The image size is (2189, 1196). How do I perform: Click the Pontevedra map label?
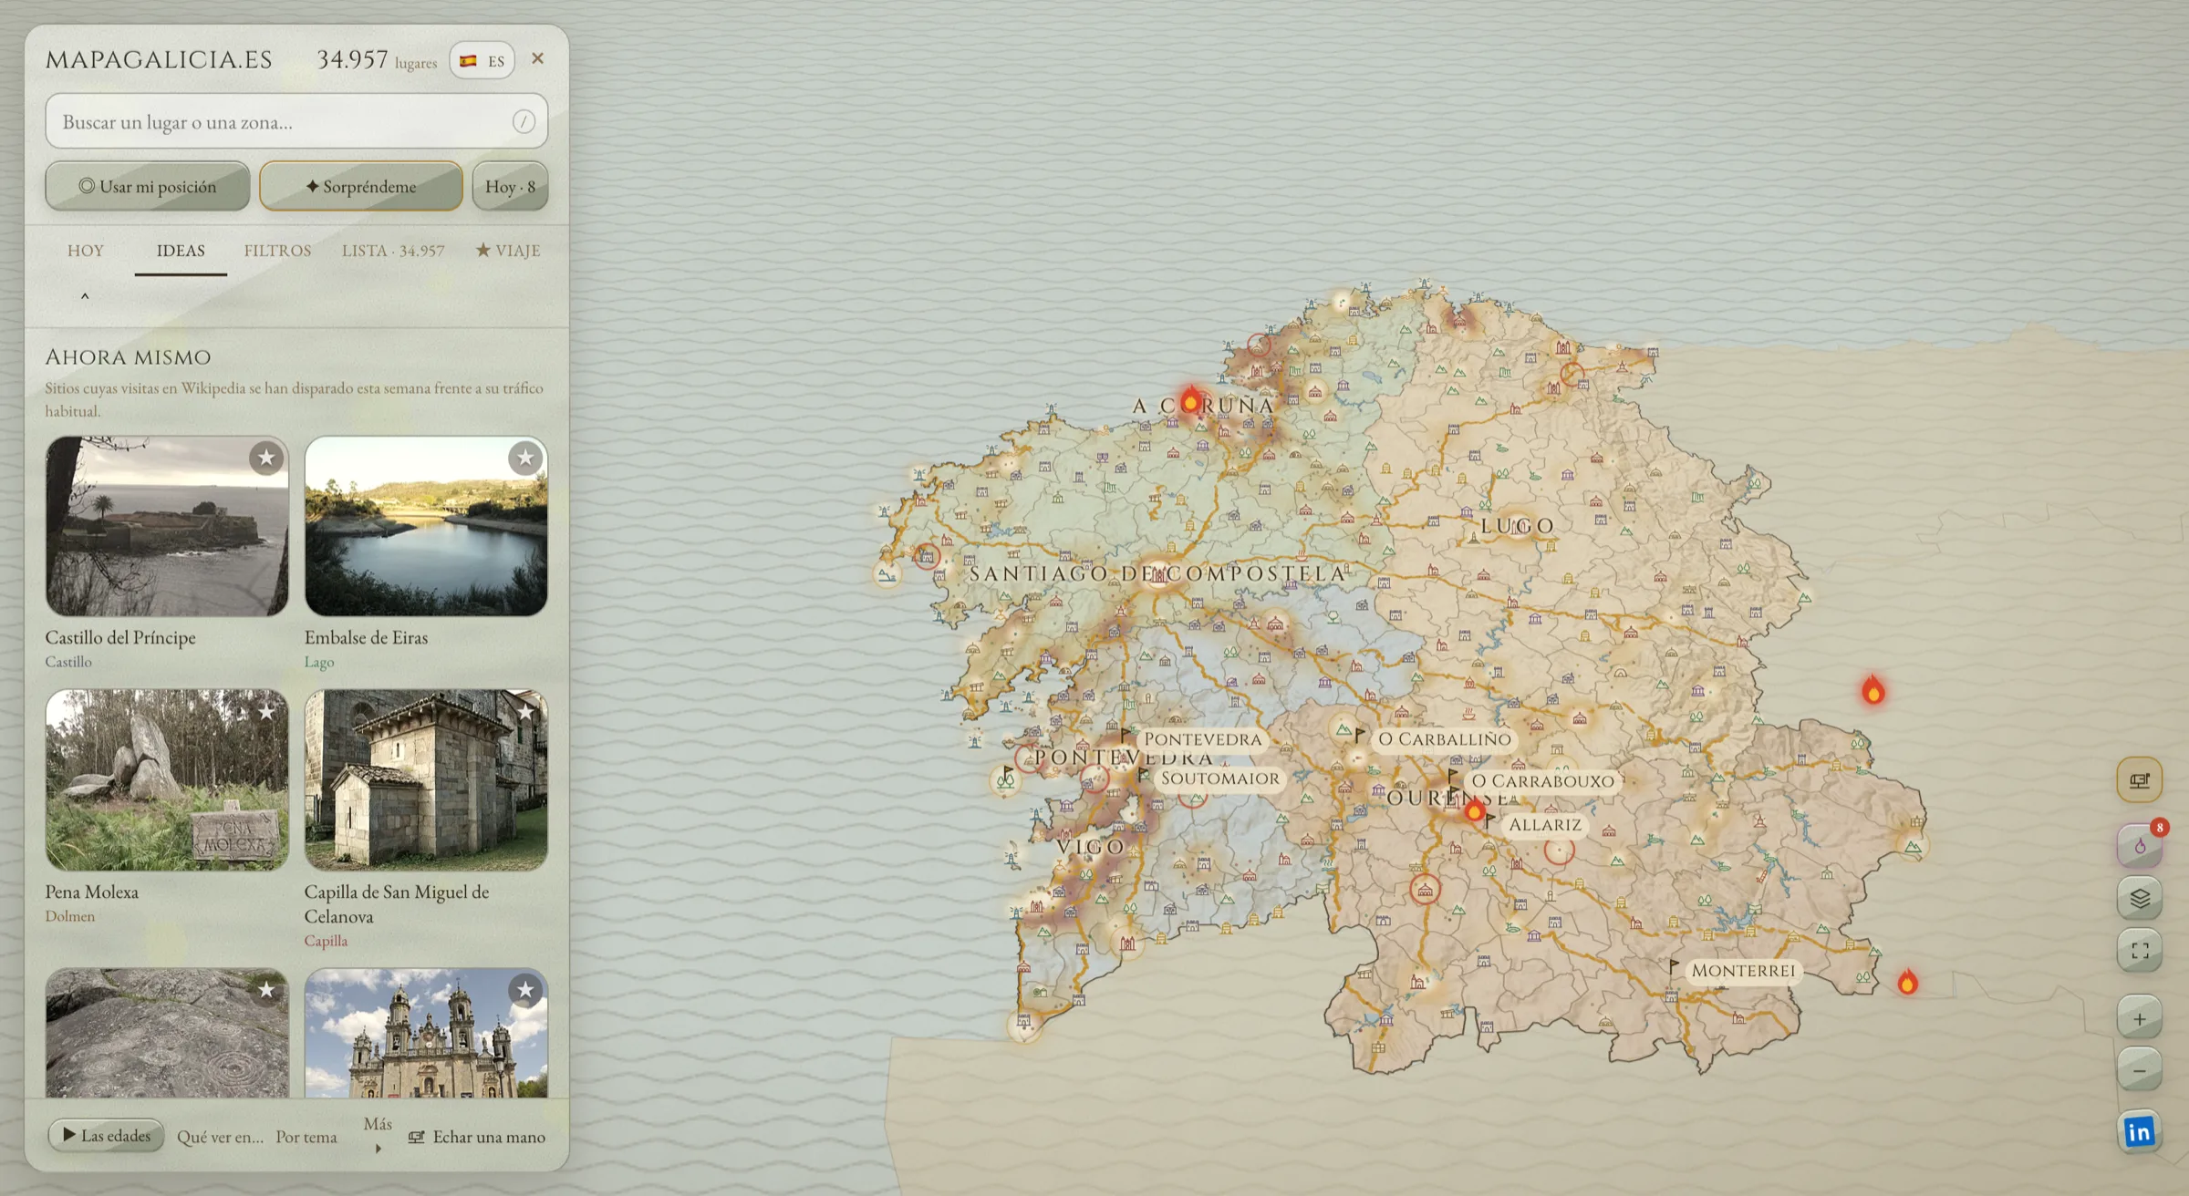pyautogui.click(x=1202, y=739)
